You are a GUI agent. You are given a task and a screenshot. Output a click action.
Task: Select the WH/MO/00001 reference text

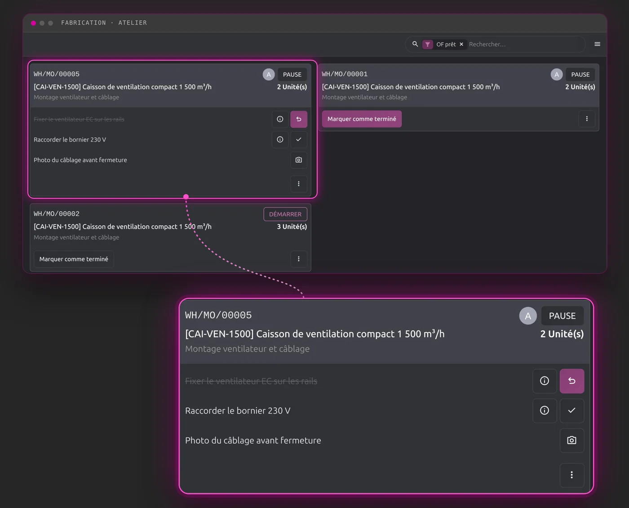[x=345, y=74]
